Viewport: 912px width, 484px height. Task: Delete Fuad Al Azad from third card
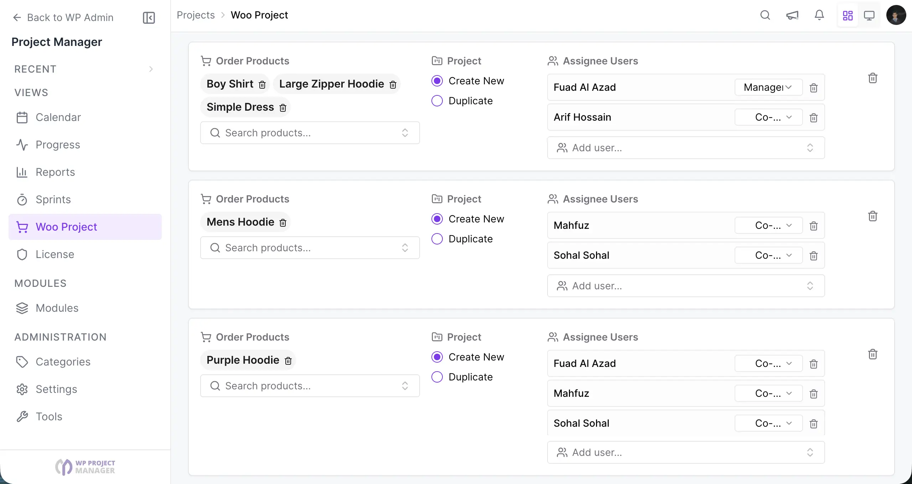click(813, 364)
